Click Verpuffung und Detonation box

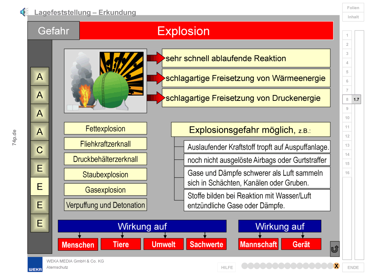(106, 205)
